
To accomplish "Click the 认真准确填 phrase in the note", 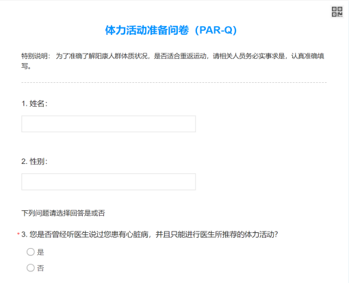I will (308, 56).
